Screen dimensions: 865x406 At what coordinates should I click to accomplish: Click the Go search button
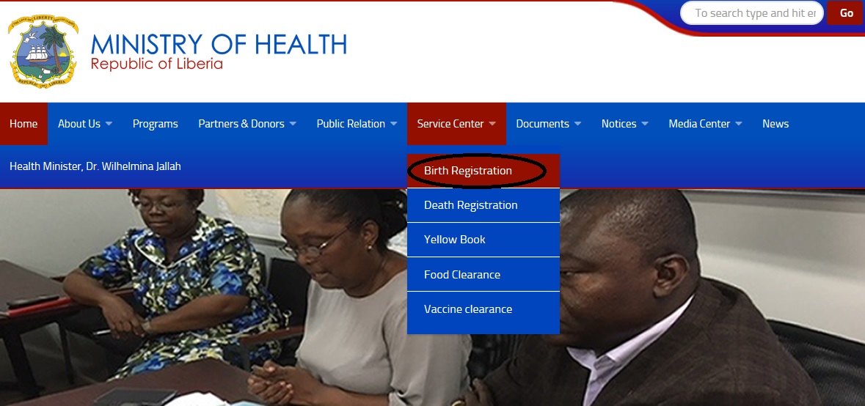[x=846, y=13]
